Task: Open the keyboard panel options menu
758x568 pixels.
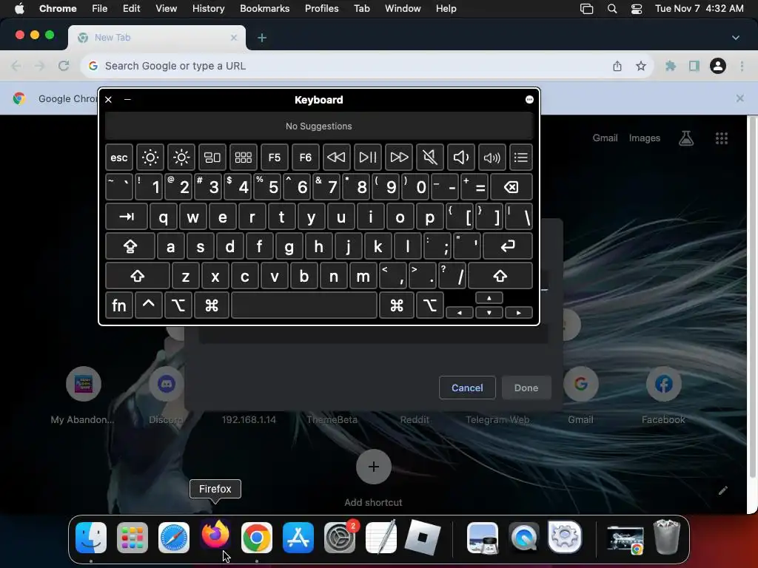Action: click(529, 100)
